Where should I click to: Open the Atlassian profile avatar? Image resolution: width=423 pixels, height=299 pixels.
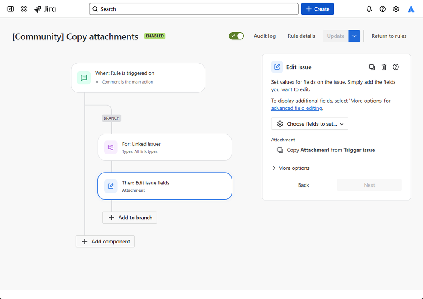(411, 9)
